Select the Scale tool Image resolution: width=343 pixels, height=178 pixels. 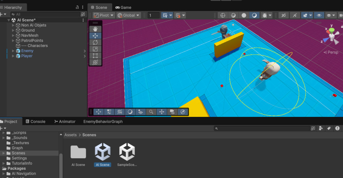click(x=95, y=49)
